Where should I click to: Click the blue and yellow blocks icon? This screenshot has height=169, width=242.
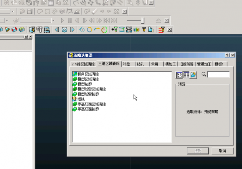click(136, 29)
